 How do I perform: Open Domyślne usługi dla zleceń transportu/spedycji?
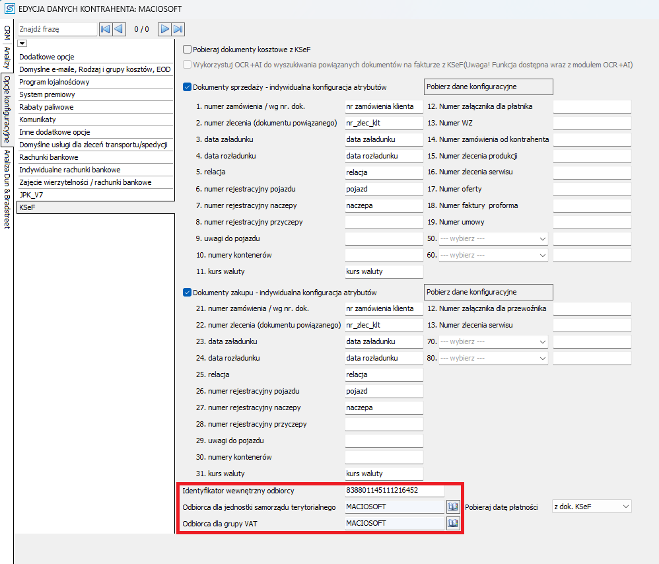coord(95,145)
